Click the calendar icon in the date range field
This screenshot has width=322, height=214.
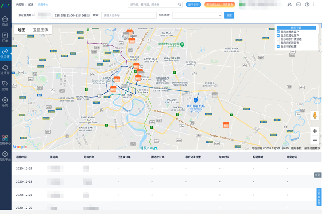click(x=88, y=16)
